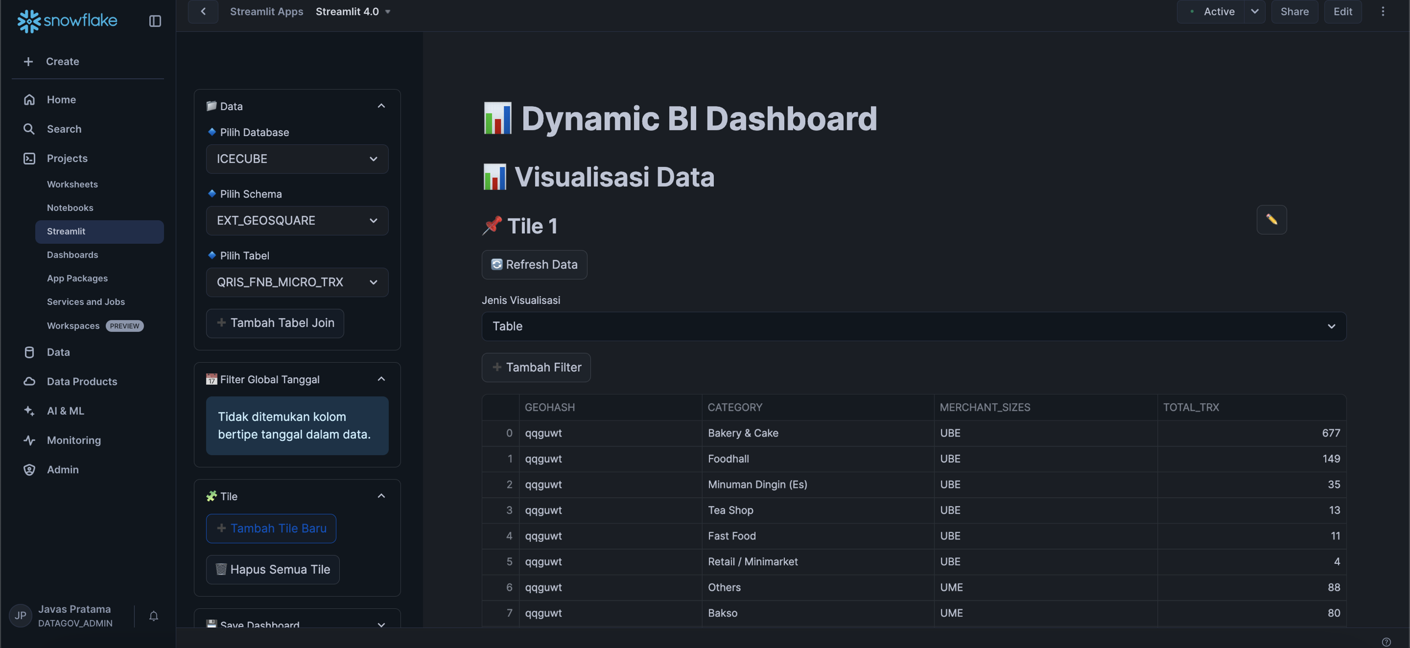Screen dimensions: 1410x648
Task: Open Worksheets in Projects menu
Action: coord(72,184)
